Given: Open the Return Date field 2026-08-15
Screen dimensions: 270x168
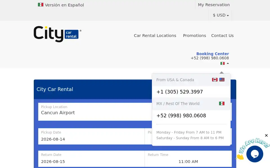Looking at the screenshot, I should (91, 158).
